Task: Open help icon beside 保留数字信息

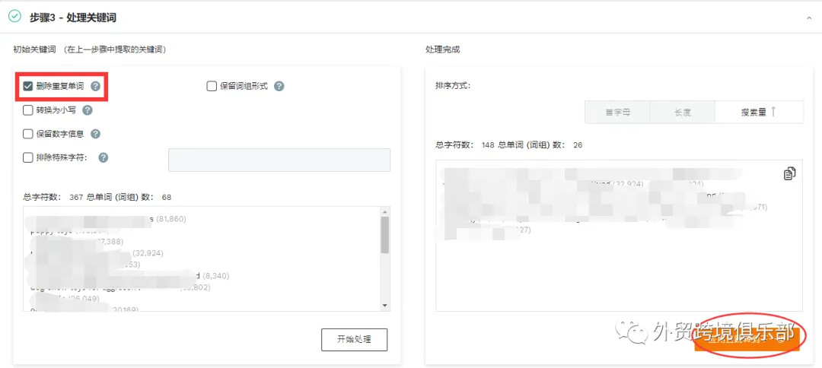Action: click(x=95, y=134)
